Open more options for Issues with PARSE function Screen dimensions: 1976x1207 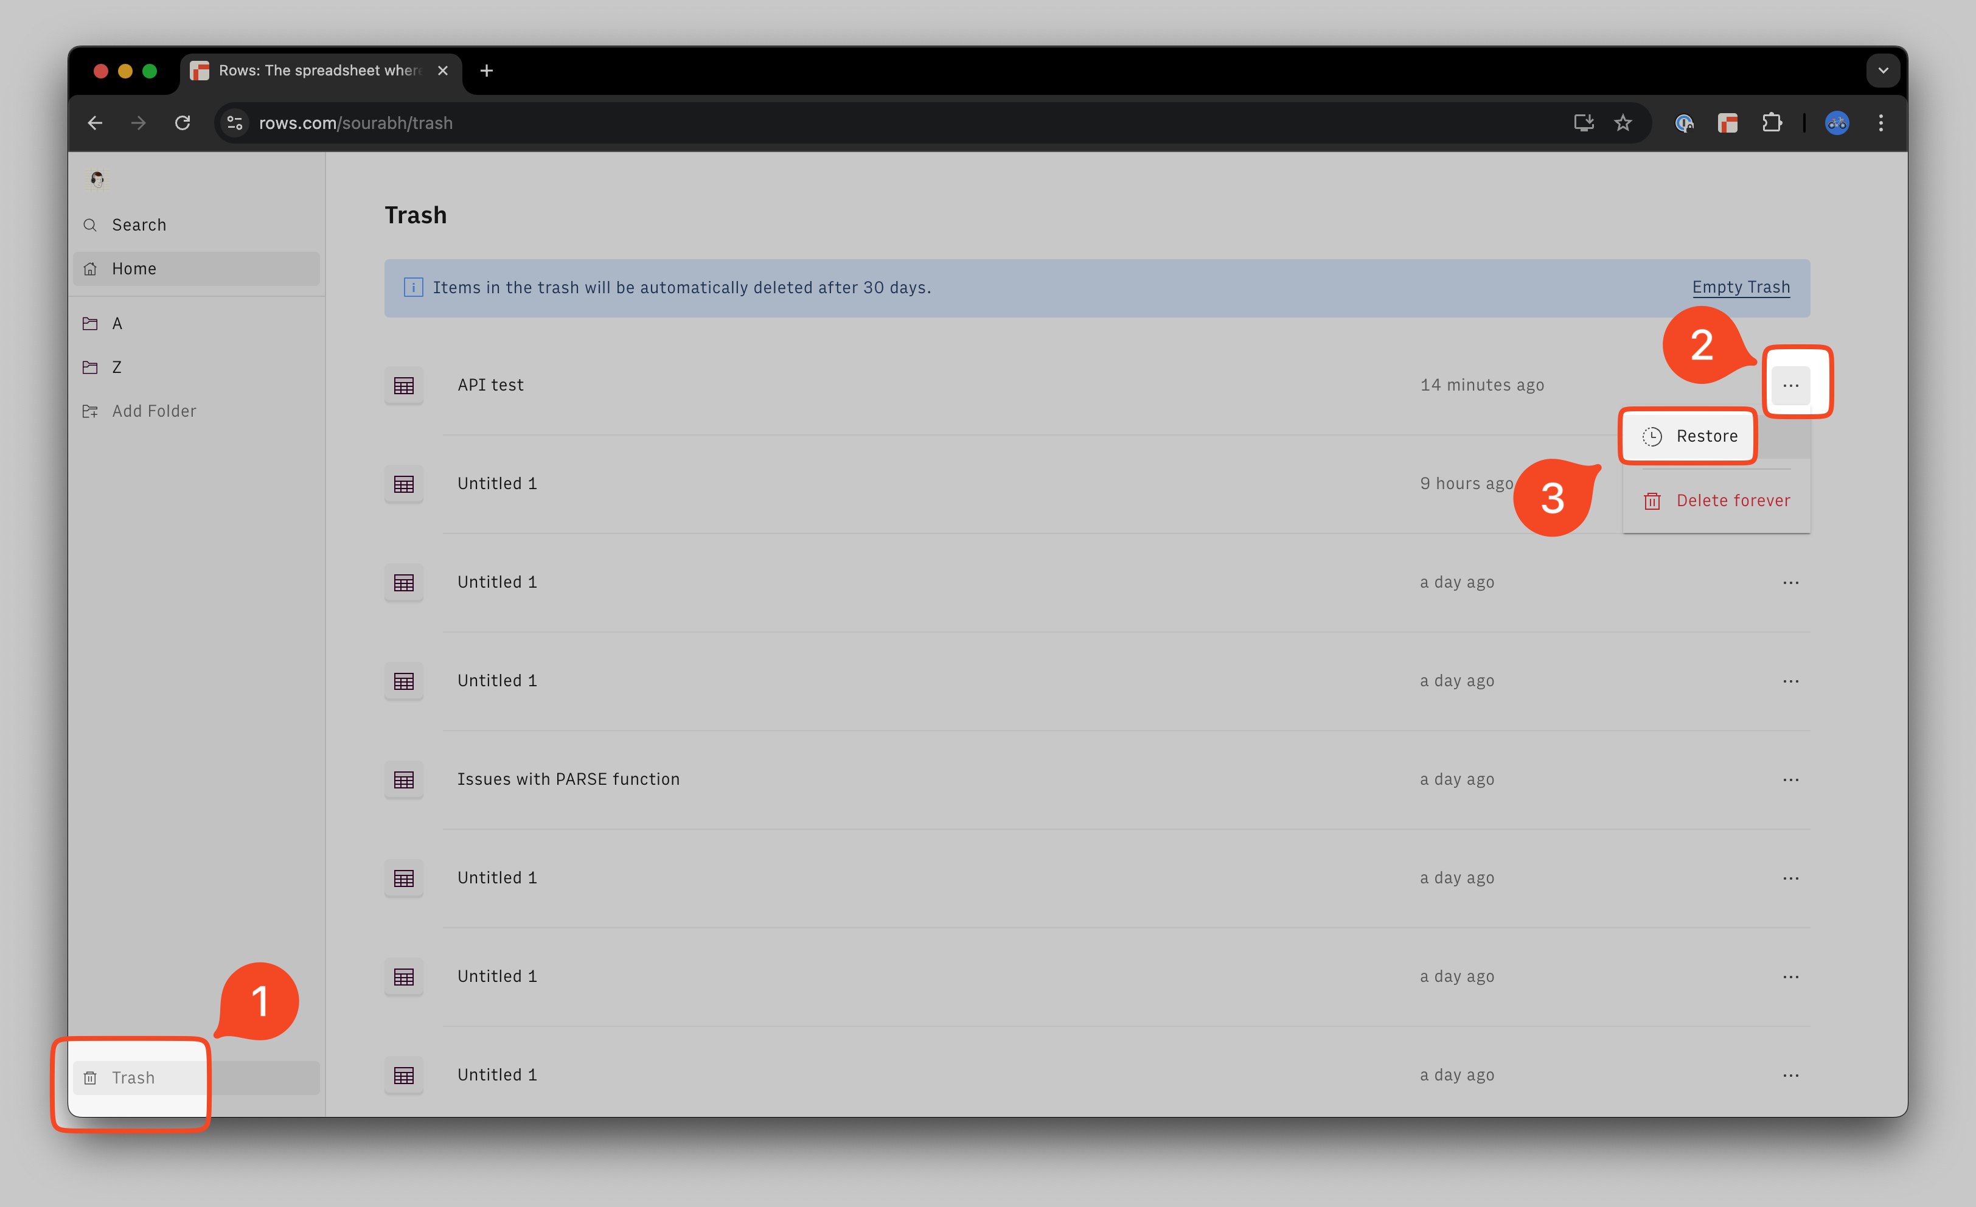tap(1790, 779)
